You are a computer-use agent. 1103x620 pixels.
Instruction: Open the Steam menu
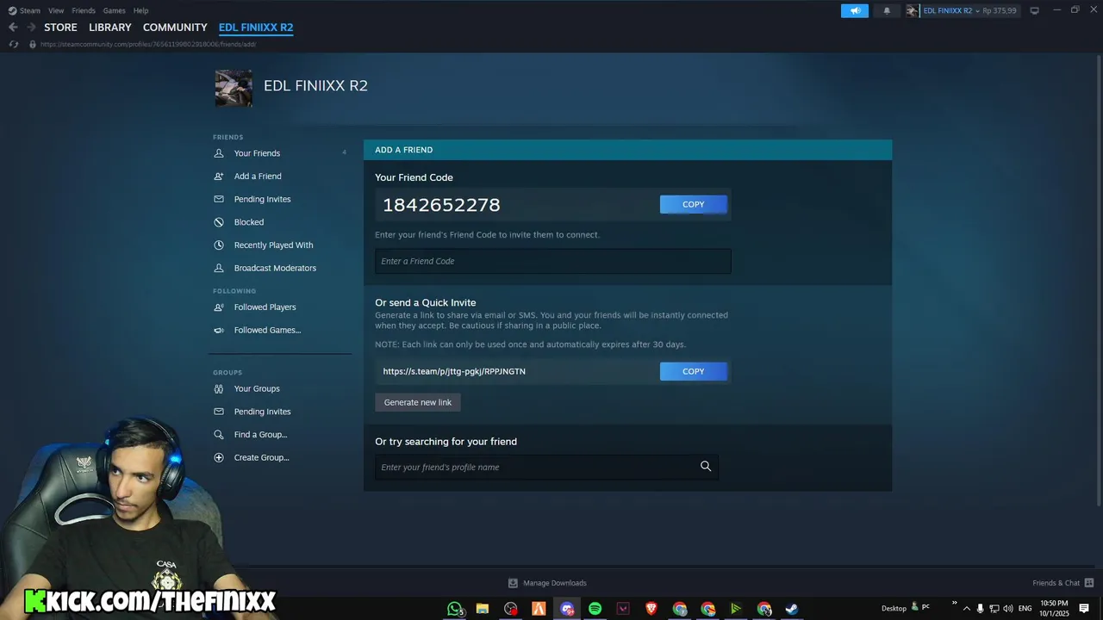click(25, 10)
